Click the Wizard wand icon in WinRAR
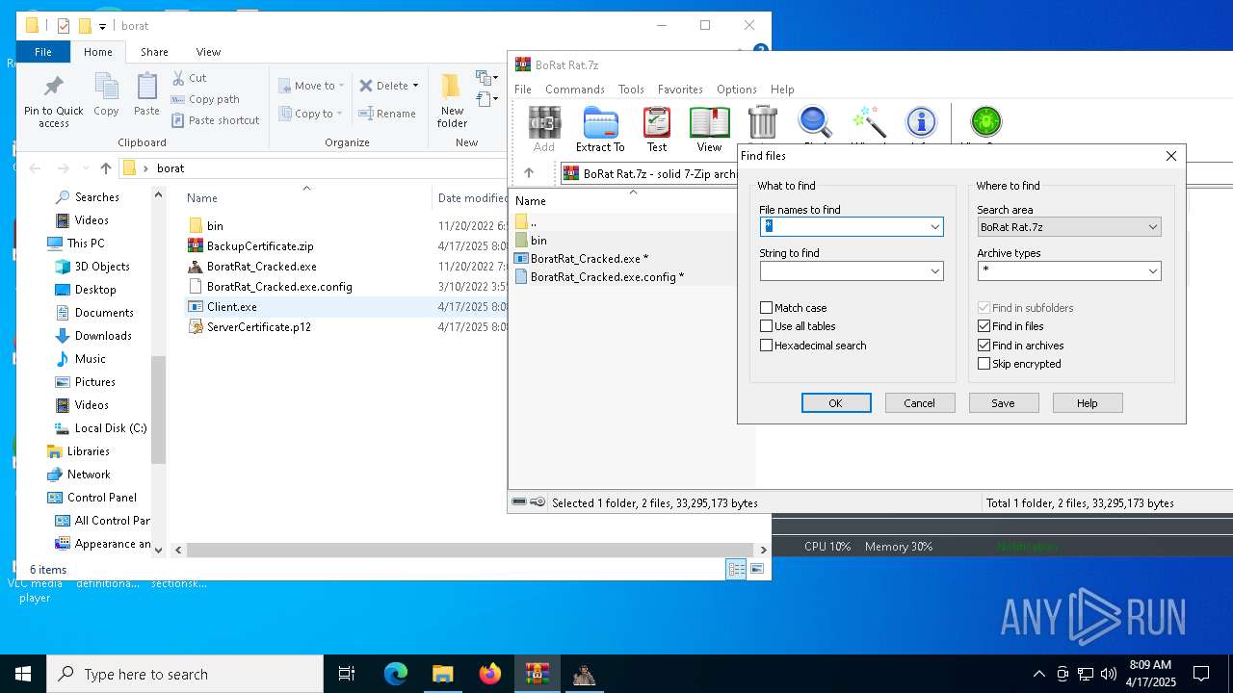The height and width of the screenshot is (693, 1233). click(869, 123)
